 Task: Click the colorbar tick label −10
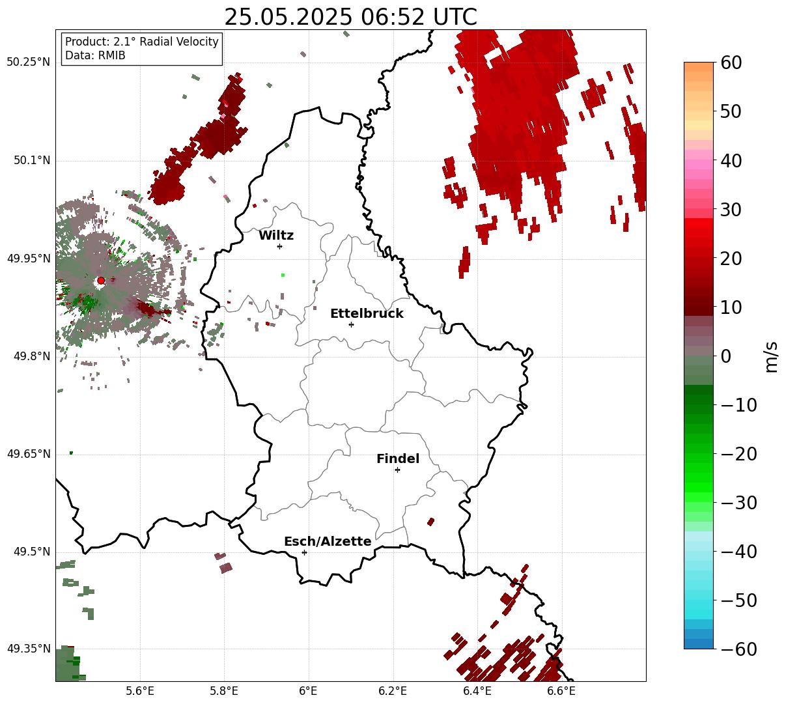point(738,405)
